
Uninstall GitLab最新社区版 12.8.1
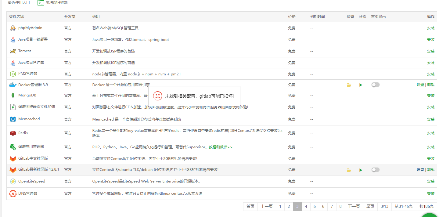pos(431,170)
